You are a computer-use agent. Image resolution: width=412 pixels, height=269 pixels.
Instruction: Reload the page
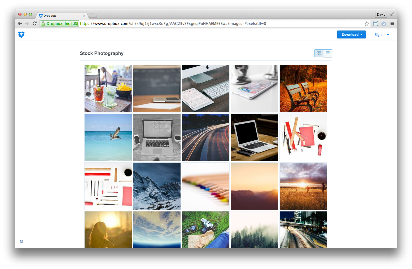[34, 24]
